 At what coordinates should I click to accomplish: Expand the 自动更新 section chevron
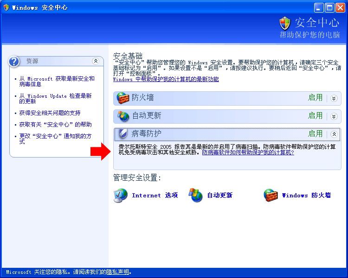(x=334, y=116)
